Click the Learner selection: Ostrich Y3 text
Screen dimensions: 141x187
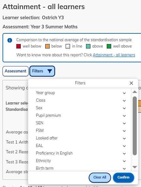point(33,18)
